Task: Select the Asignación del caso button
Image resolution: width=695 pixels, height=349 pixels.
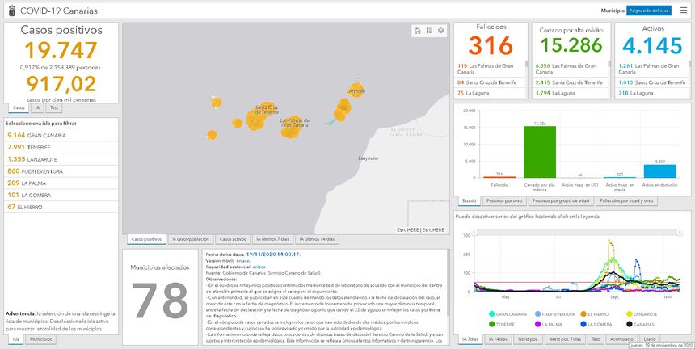Action: (649, 11)
